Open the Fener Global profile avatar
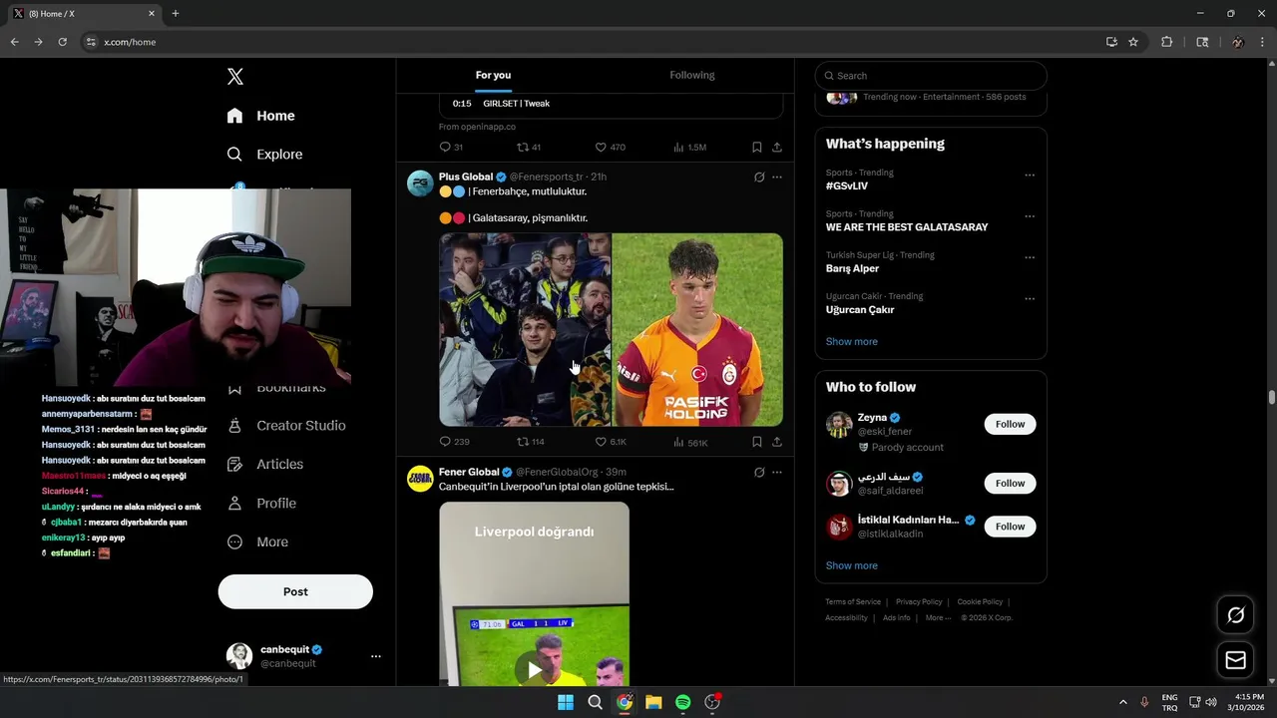The height and width of the screenshot is (718, 1277). [x=420, y=479]
